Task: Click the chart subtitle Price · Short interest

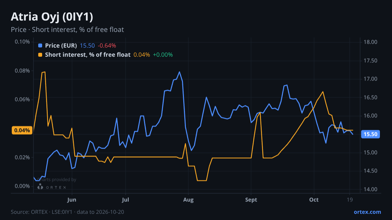Action: [x=67, y=30]
